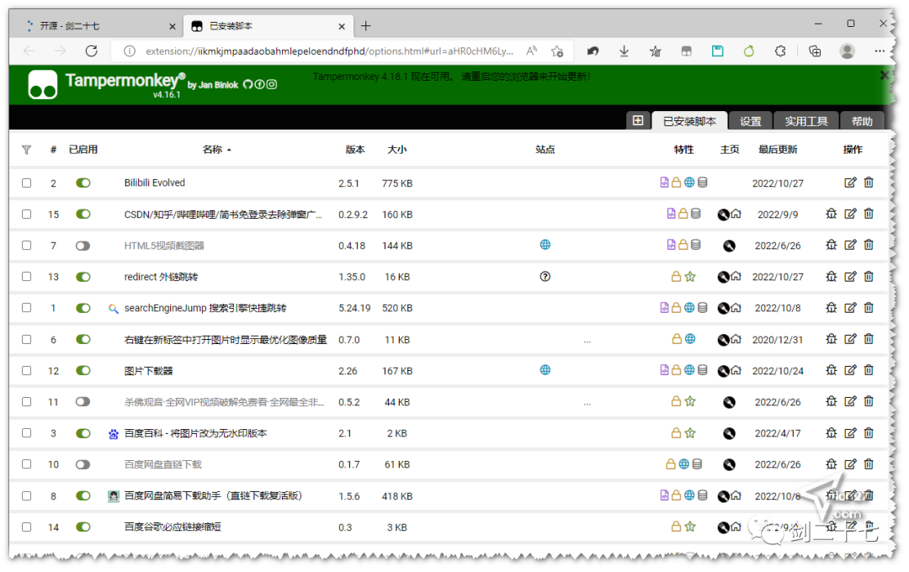
Task: Delete the Bilibili Evolved script
Action: (869, 183)
